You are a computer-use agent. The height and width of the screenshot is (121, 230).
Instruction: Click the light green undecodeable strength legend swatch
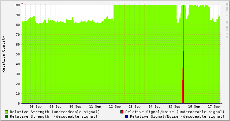point(7,112)
